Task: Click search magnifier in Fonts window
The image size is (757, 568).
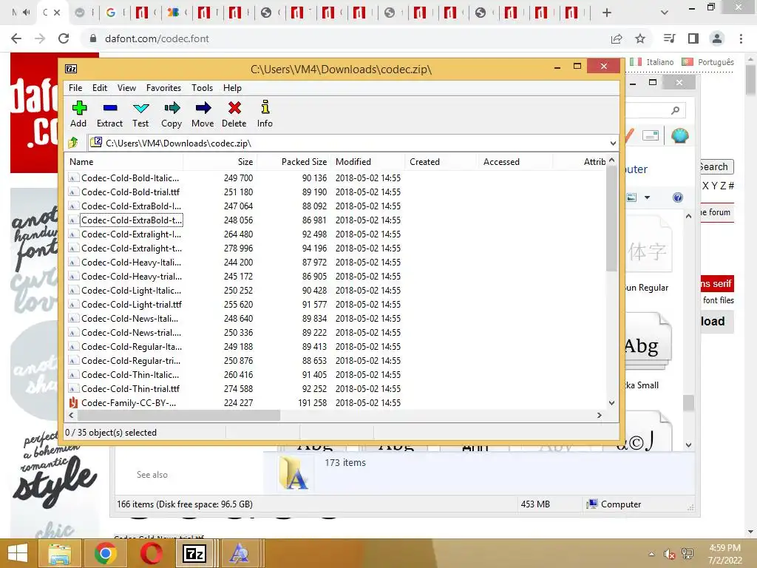Action: pos(676,110)
